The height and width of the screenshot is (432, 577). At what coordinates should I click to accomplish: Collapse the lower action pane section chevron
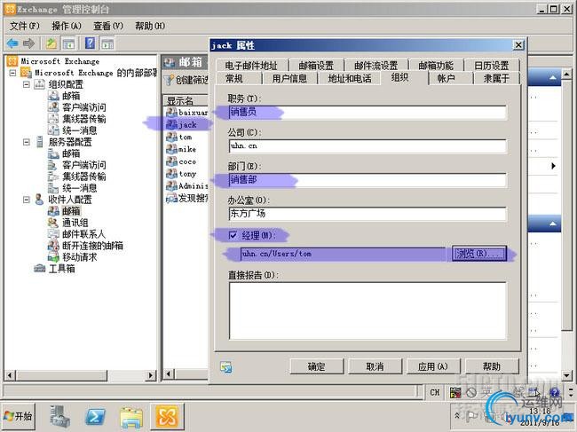coord(553,224)
